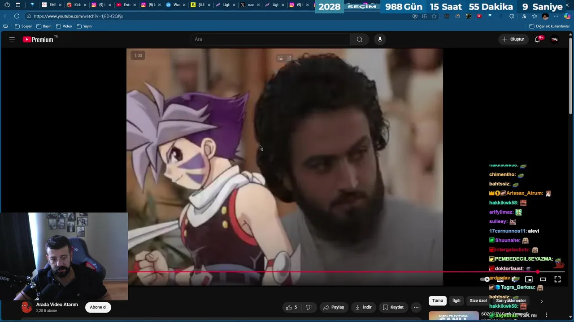Image resolution: width=574 pixels, height=322 pixels.
Task: Share the video via Paylaş
Action: pyautogui.click(x=334, y=307)
